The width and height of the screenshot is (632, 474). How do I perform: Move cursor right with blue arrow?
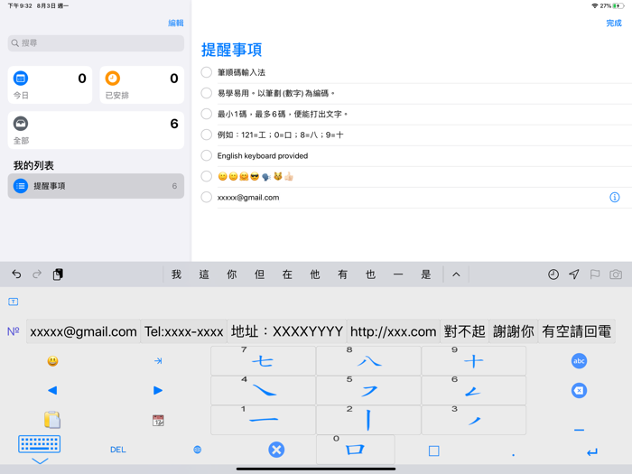(x=158, y=390)
